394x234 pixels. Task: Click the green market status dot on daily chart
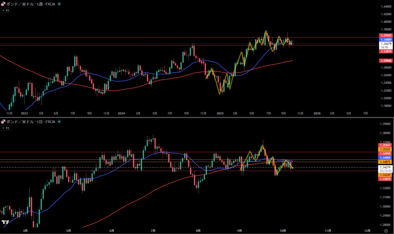59,122
